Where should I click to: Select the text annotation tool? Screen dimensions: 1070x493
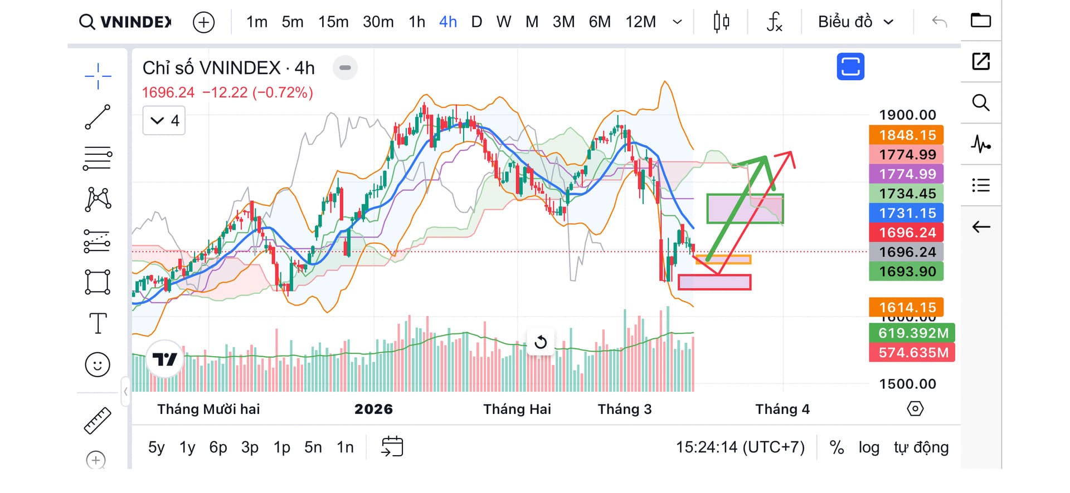coord(98,323)
